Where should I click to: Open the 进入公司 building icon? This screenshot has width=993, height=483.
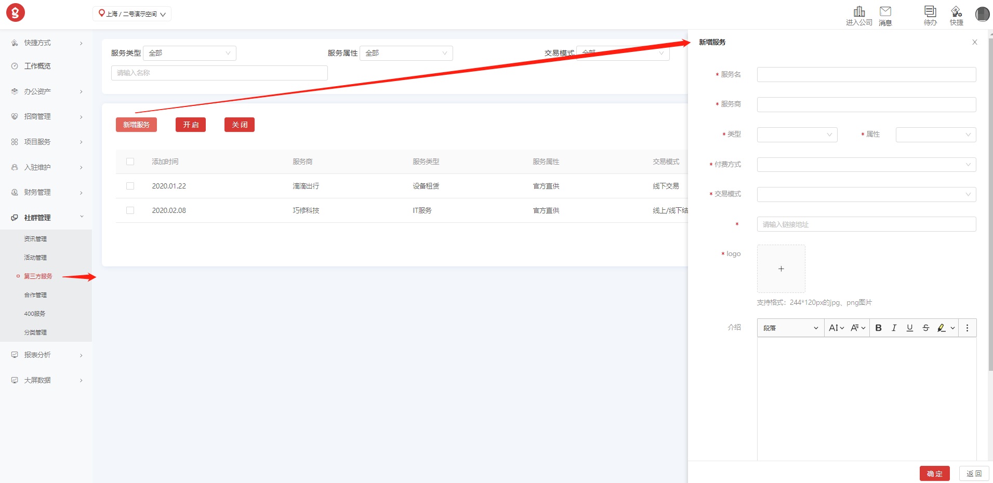pyautogui.click(x=859, y=12)
